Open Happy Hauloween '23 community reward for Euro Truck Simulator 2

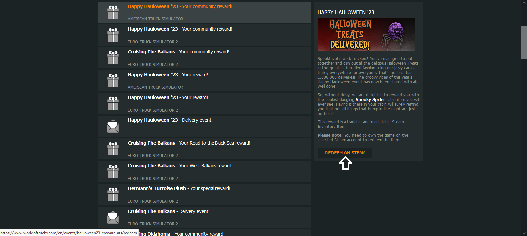205,35
